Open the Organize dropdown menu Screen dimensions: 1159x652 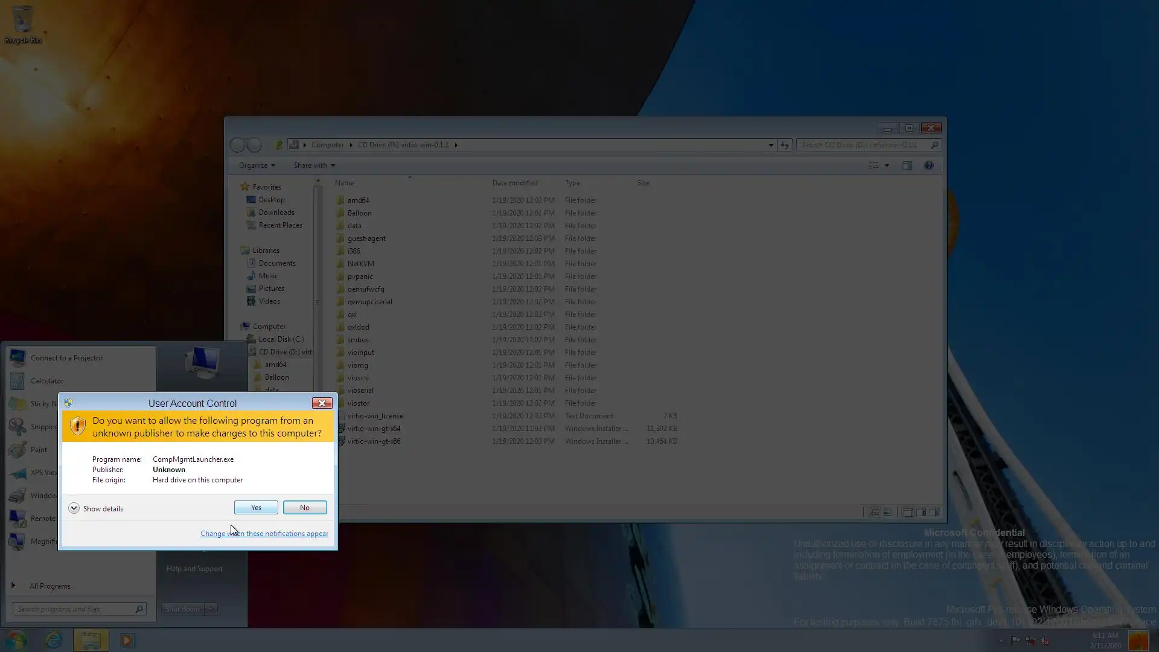[257, 165]
